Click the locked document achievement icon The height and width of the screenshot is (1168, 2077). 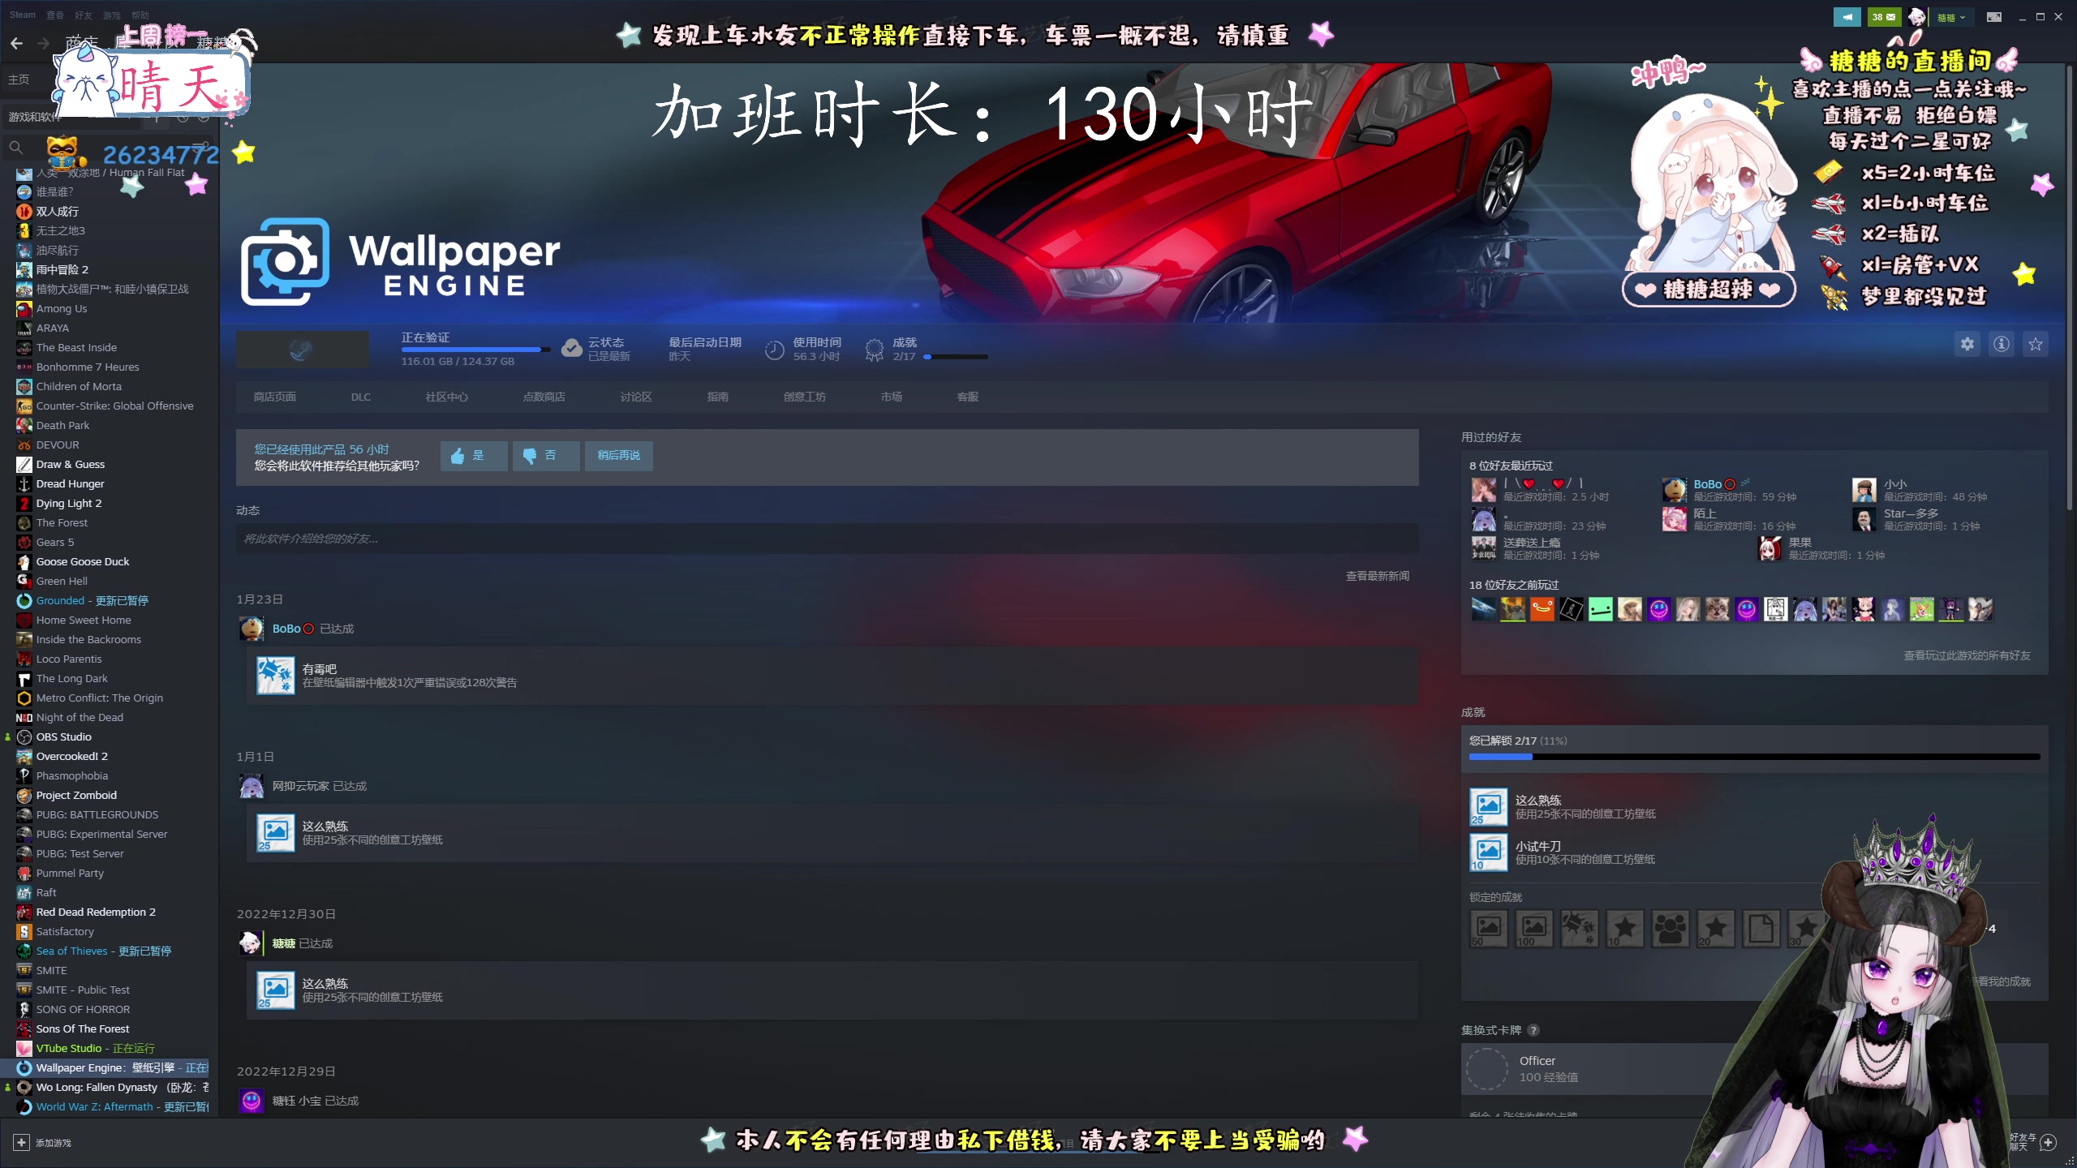click(x=1761, y=929)
